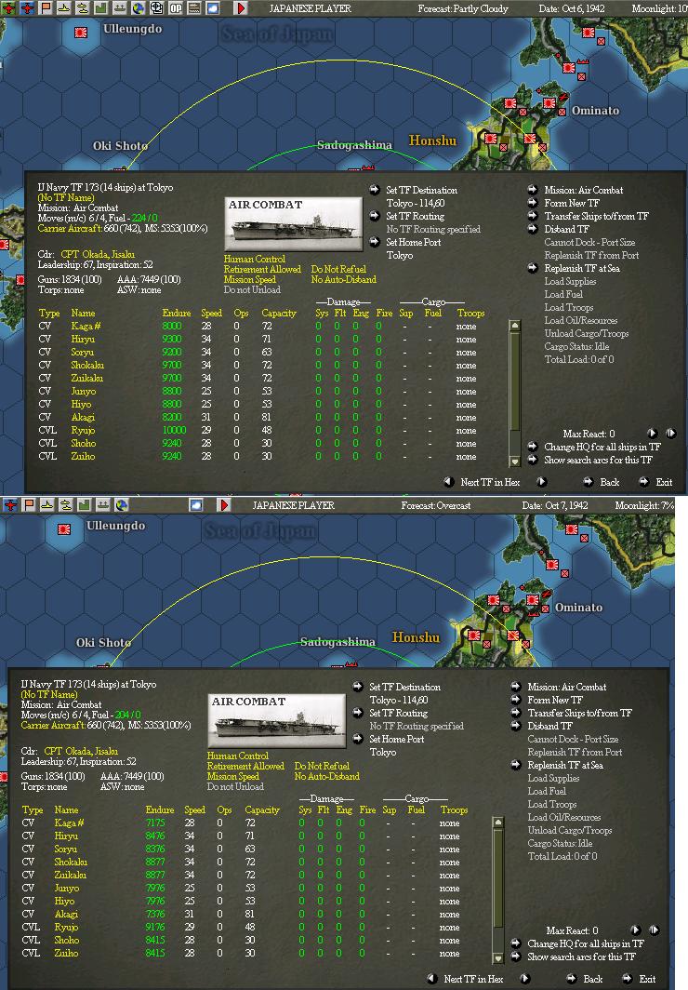Click the OP icon in Oct 6 toolbar
This screenshot has width=688, height=990.
coord(176,7)
